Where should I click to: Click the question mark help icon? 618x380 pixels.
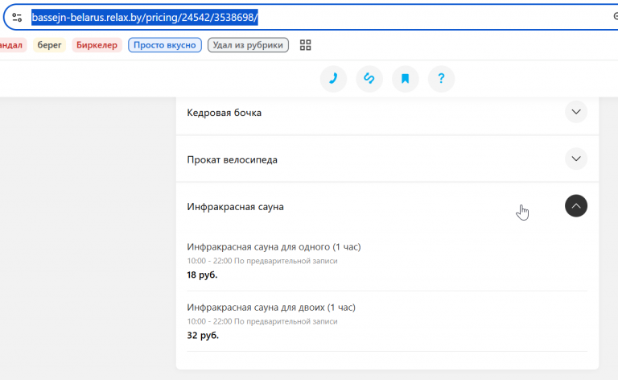coord(441,79)
